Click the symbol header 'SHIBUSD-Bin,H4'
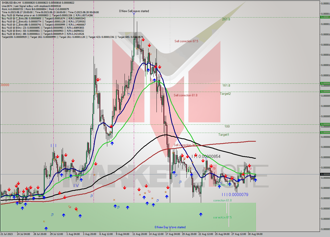This screenshot has height=237, width=330. (12, 3)
